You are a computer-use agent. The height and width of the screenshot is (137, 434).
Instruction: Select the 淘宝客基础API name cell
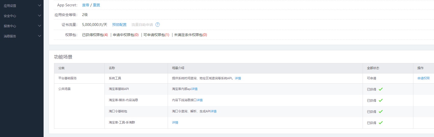point(136,89)
